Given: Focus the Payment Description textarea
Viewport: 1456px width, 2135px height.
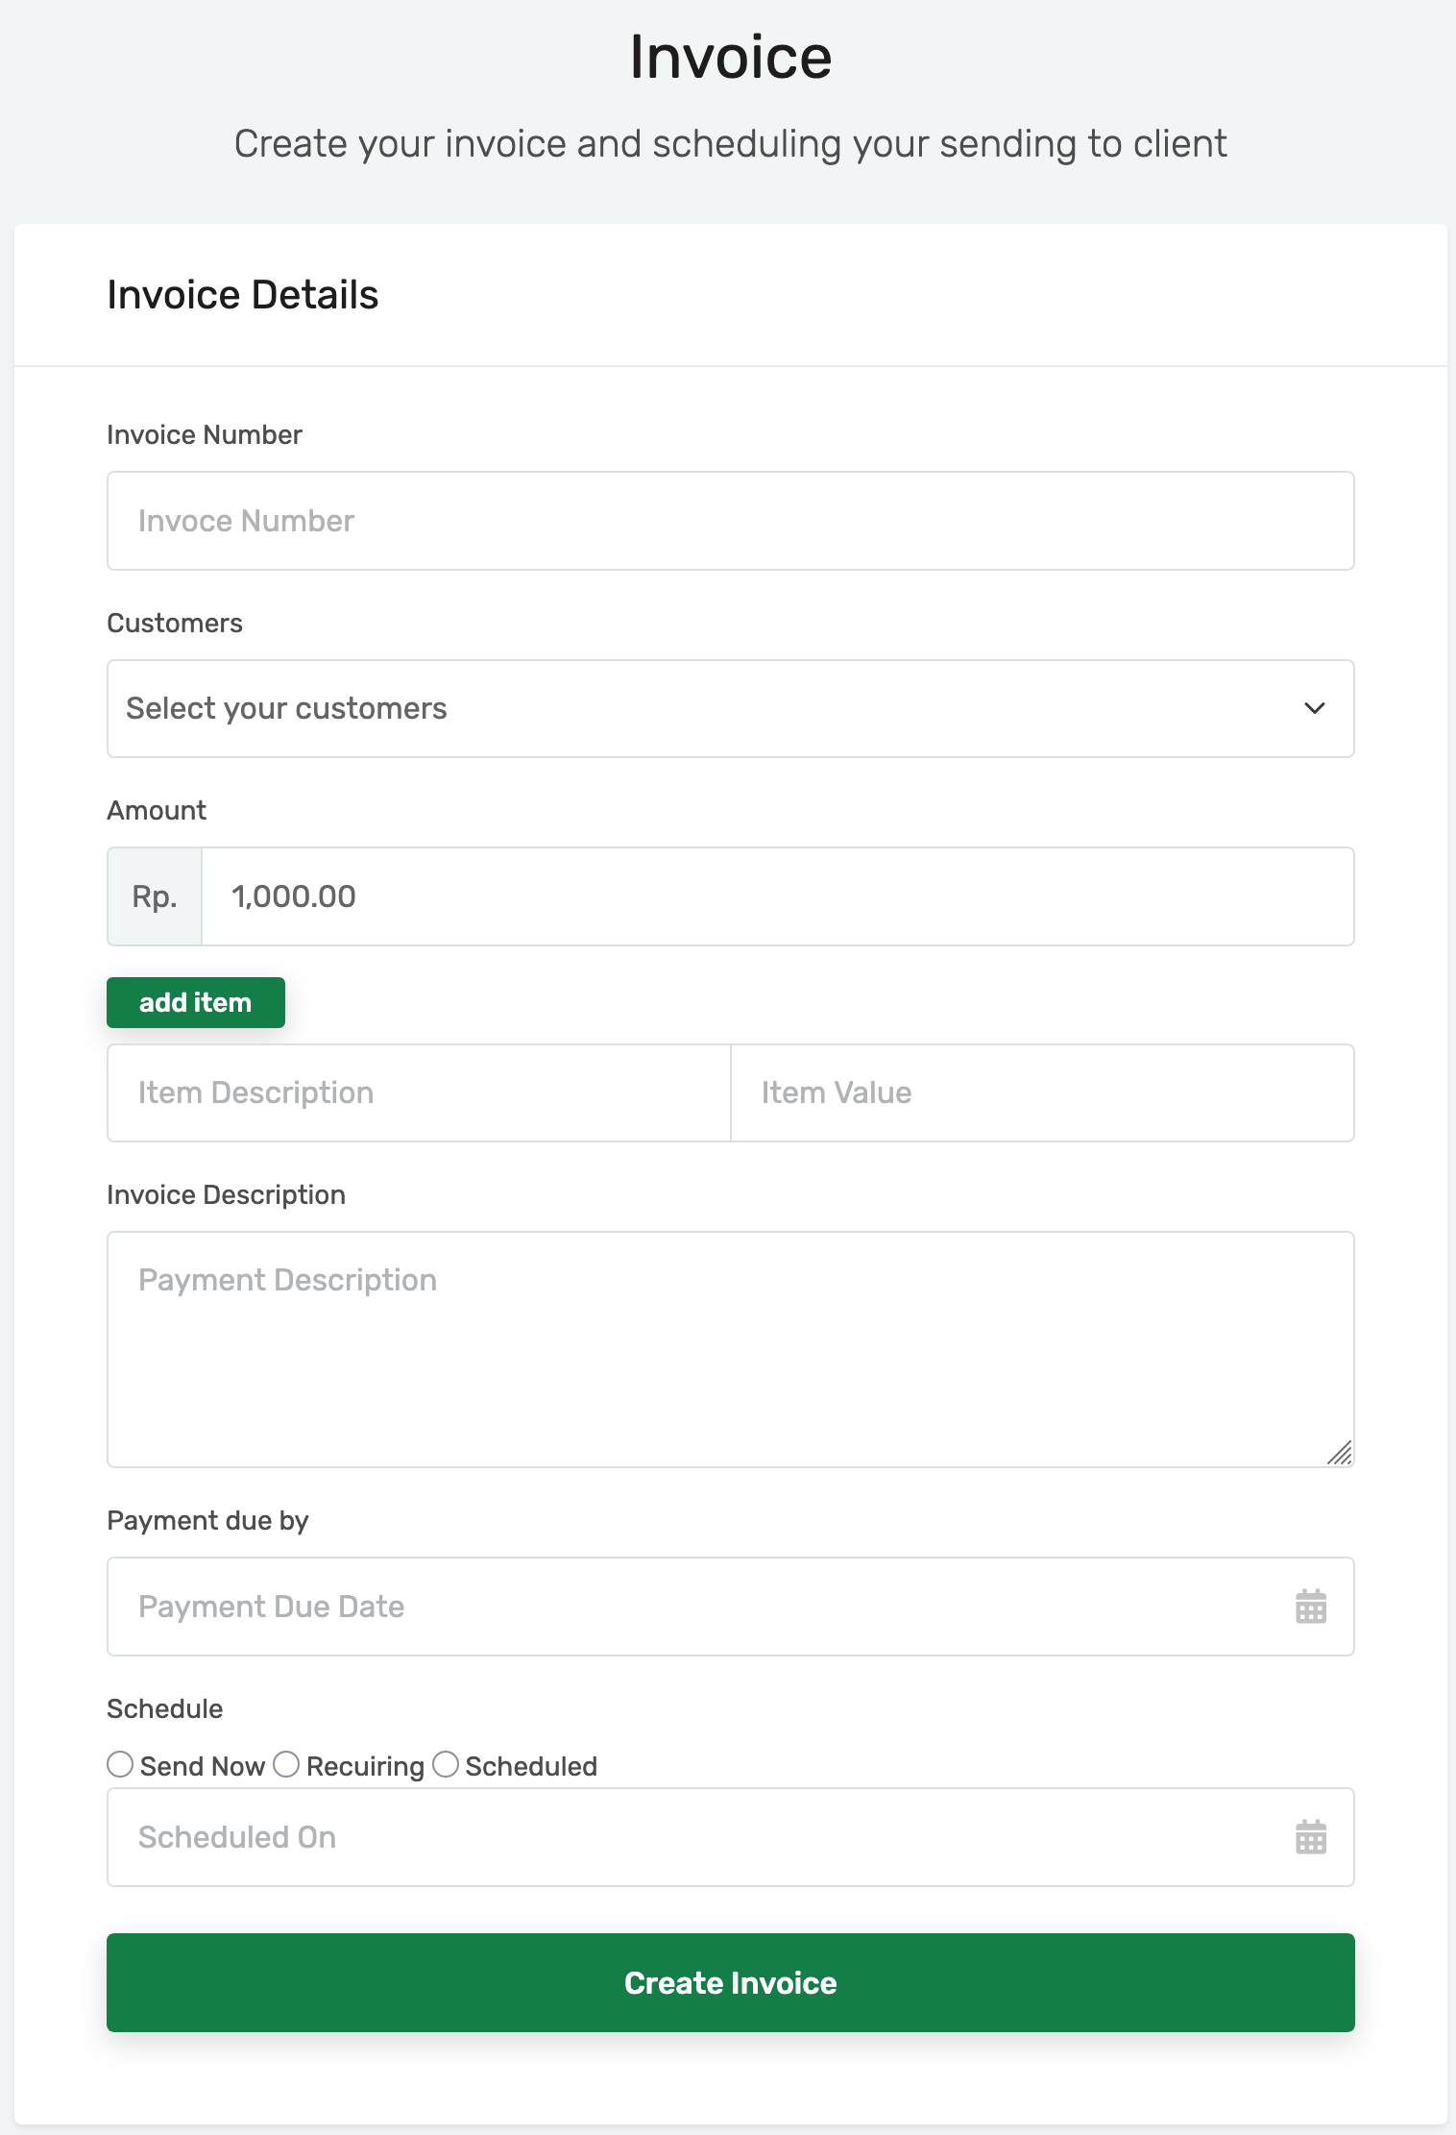Looking at the screenshot, I should 730,1349.
